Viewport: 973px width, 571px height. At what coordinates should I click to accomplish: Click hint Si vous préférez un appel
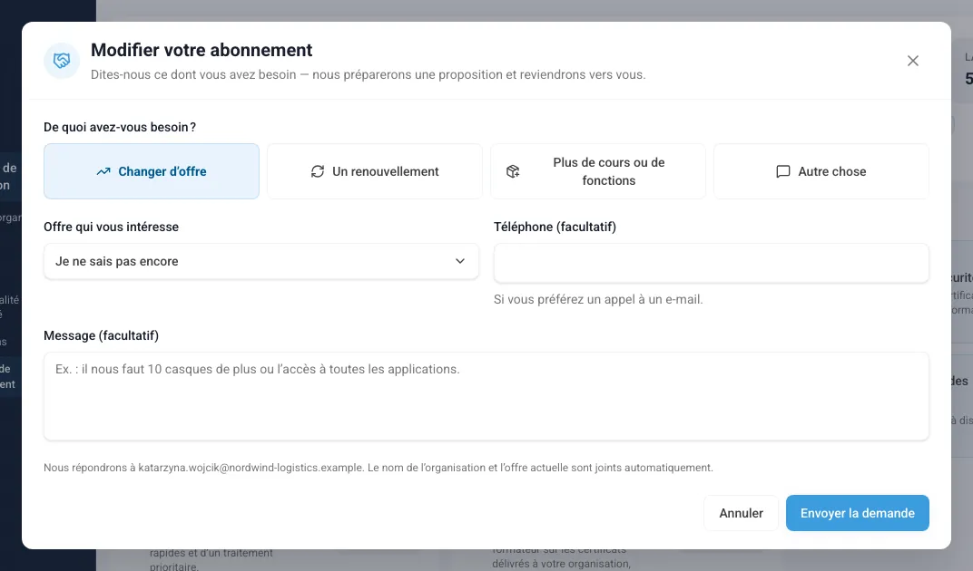pos(598,299)
